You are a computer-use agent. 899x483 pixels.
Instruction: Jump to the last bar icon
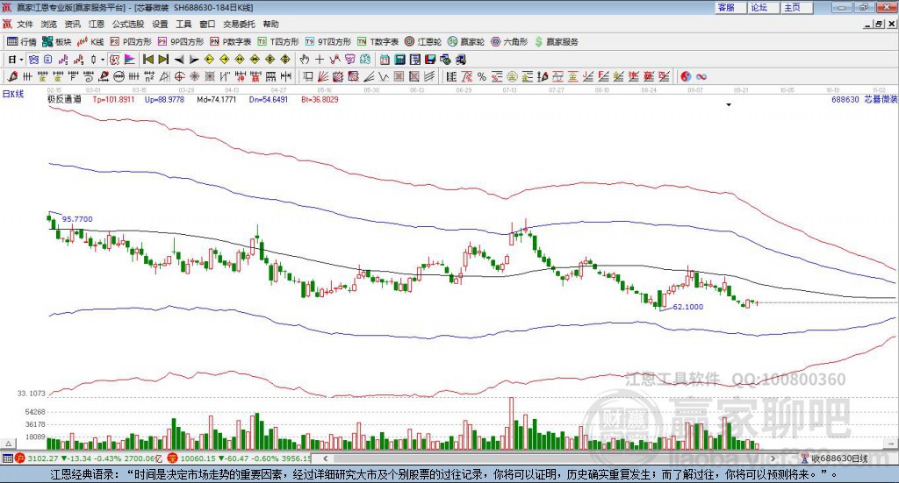point(163,60)
